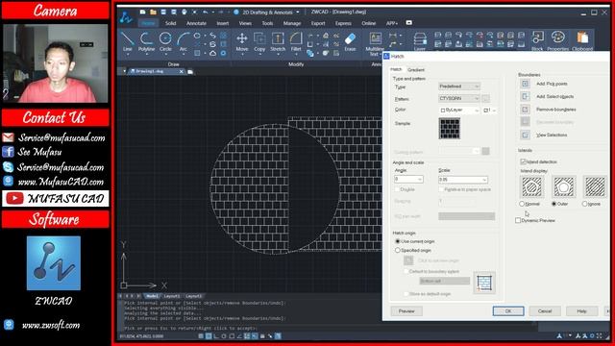Click the printer icon in quick access bar
The image size is (615, 346).
click(x=184, y=12)
